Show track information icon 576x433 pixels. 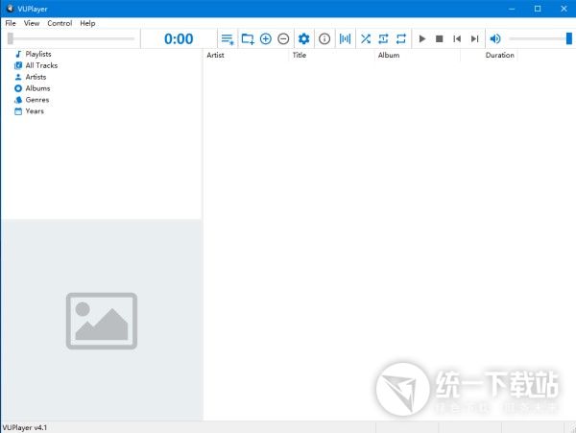(x=324, y=38)
